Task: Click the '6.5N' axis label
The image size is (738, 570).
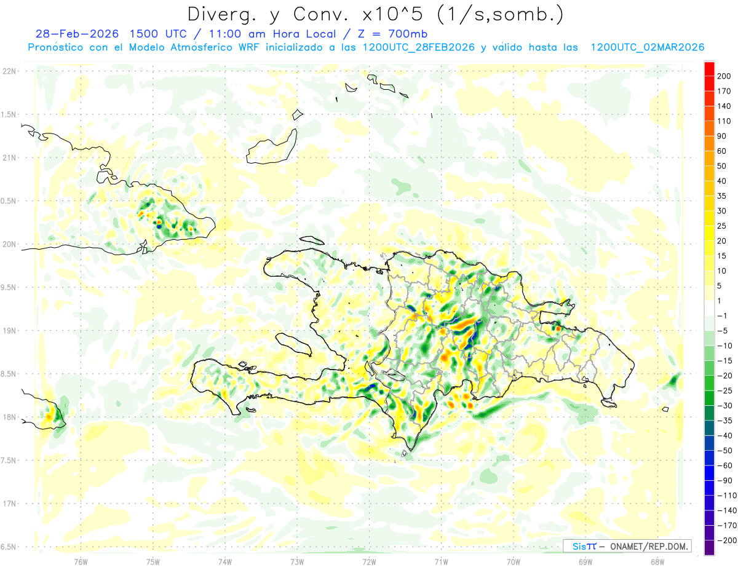Action: (x=9, y=547)
